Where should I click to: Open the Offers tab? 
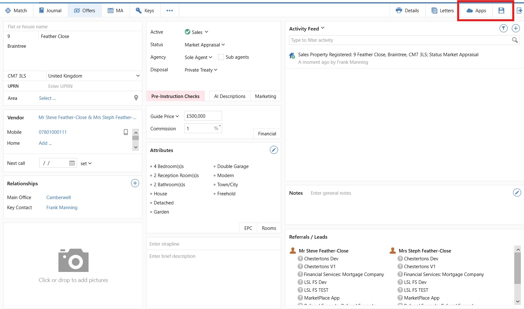pos(85,11)
